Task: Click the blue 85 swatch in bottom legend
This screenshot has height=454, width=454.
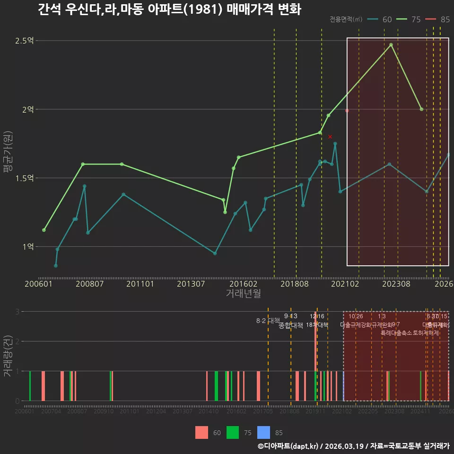Action: point(263,433)
